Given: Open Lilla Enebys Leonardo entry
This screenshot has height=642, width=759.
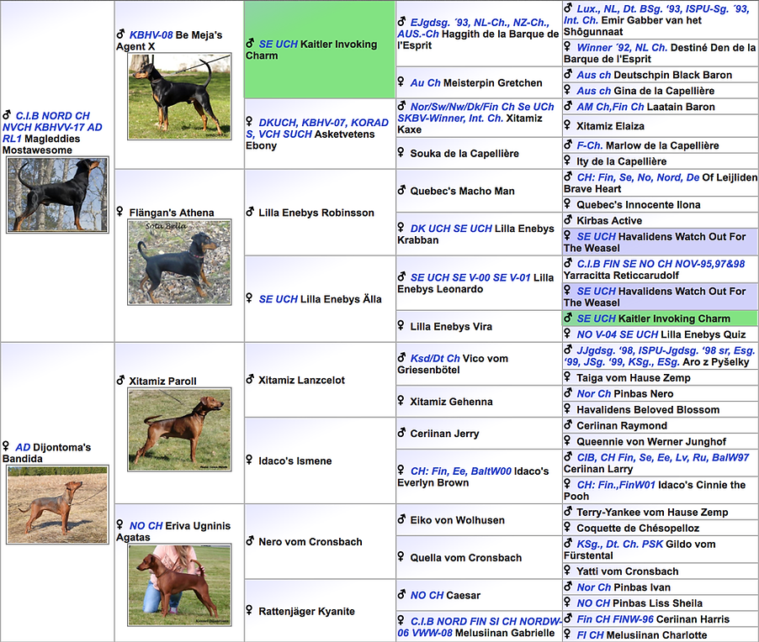Looking at the screenshot, I should pos(475,283).
